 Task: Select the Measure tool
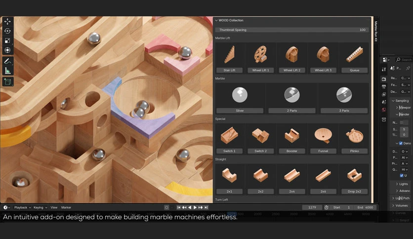tap(7, 71)
